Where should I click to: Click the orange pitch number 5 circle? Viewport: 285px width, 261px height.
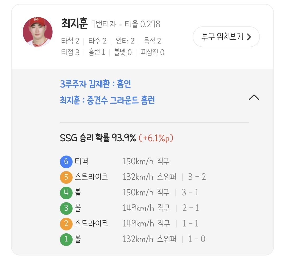(x=66, y=177)
